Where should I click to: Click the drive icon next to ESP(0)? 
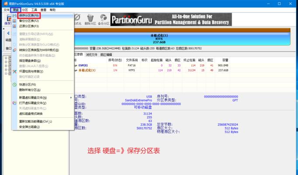pos(76,66)
